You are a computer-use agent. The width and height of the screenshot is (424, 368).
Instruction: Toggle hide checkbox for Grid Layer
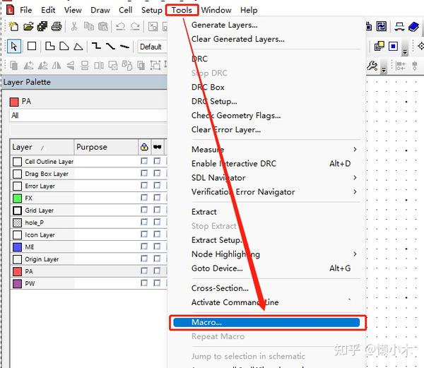(x=157, y=210)
